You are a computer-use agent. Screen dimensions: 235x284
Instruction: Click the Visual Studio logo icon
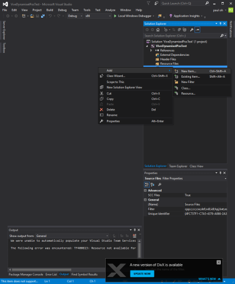pyautogui.click(x=5, y=4)
